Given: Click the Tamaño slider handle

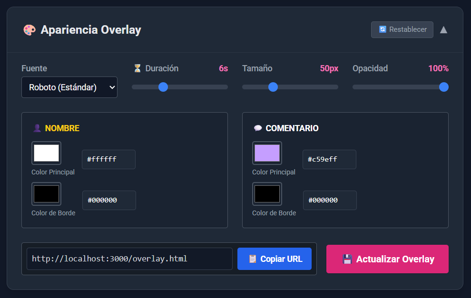Looking at the screenshot, I should tap(273, 87).
